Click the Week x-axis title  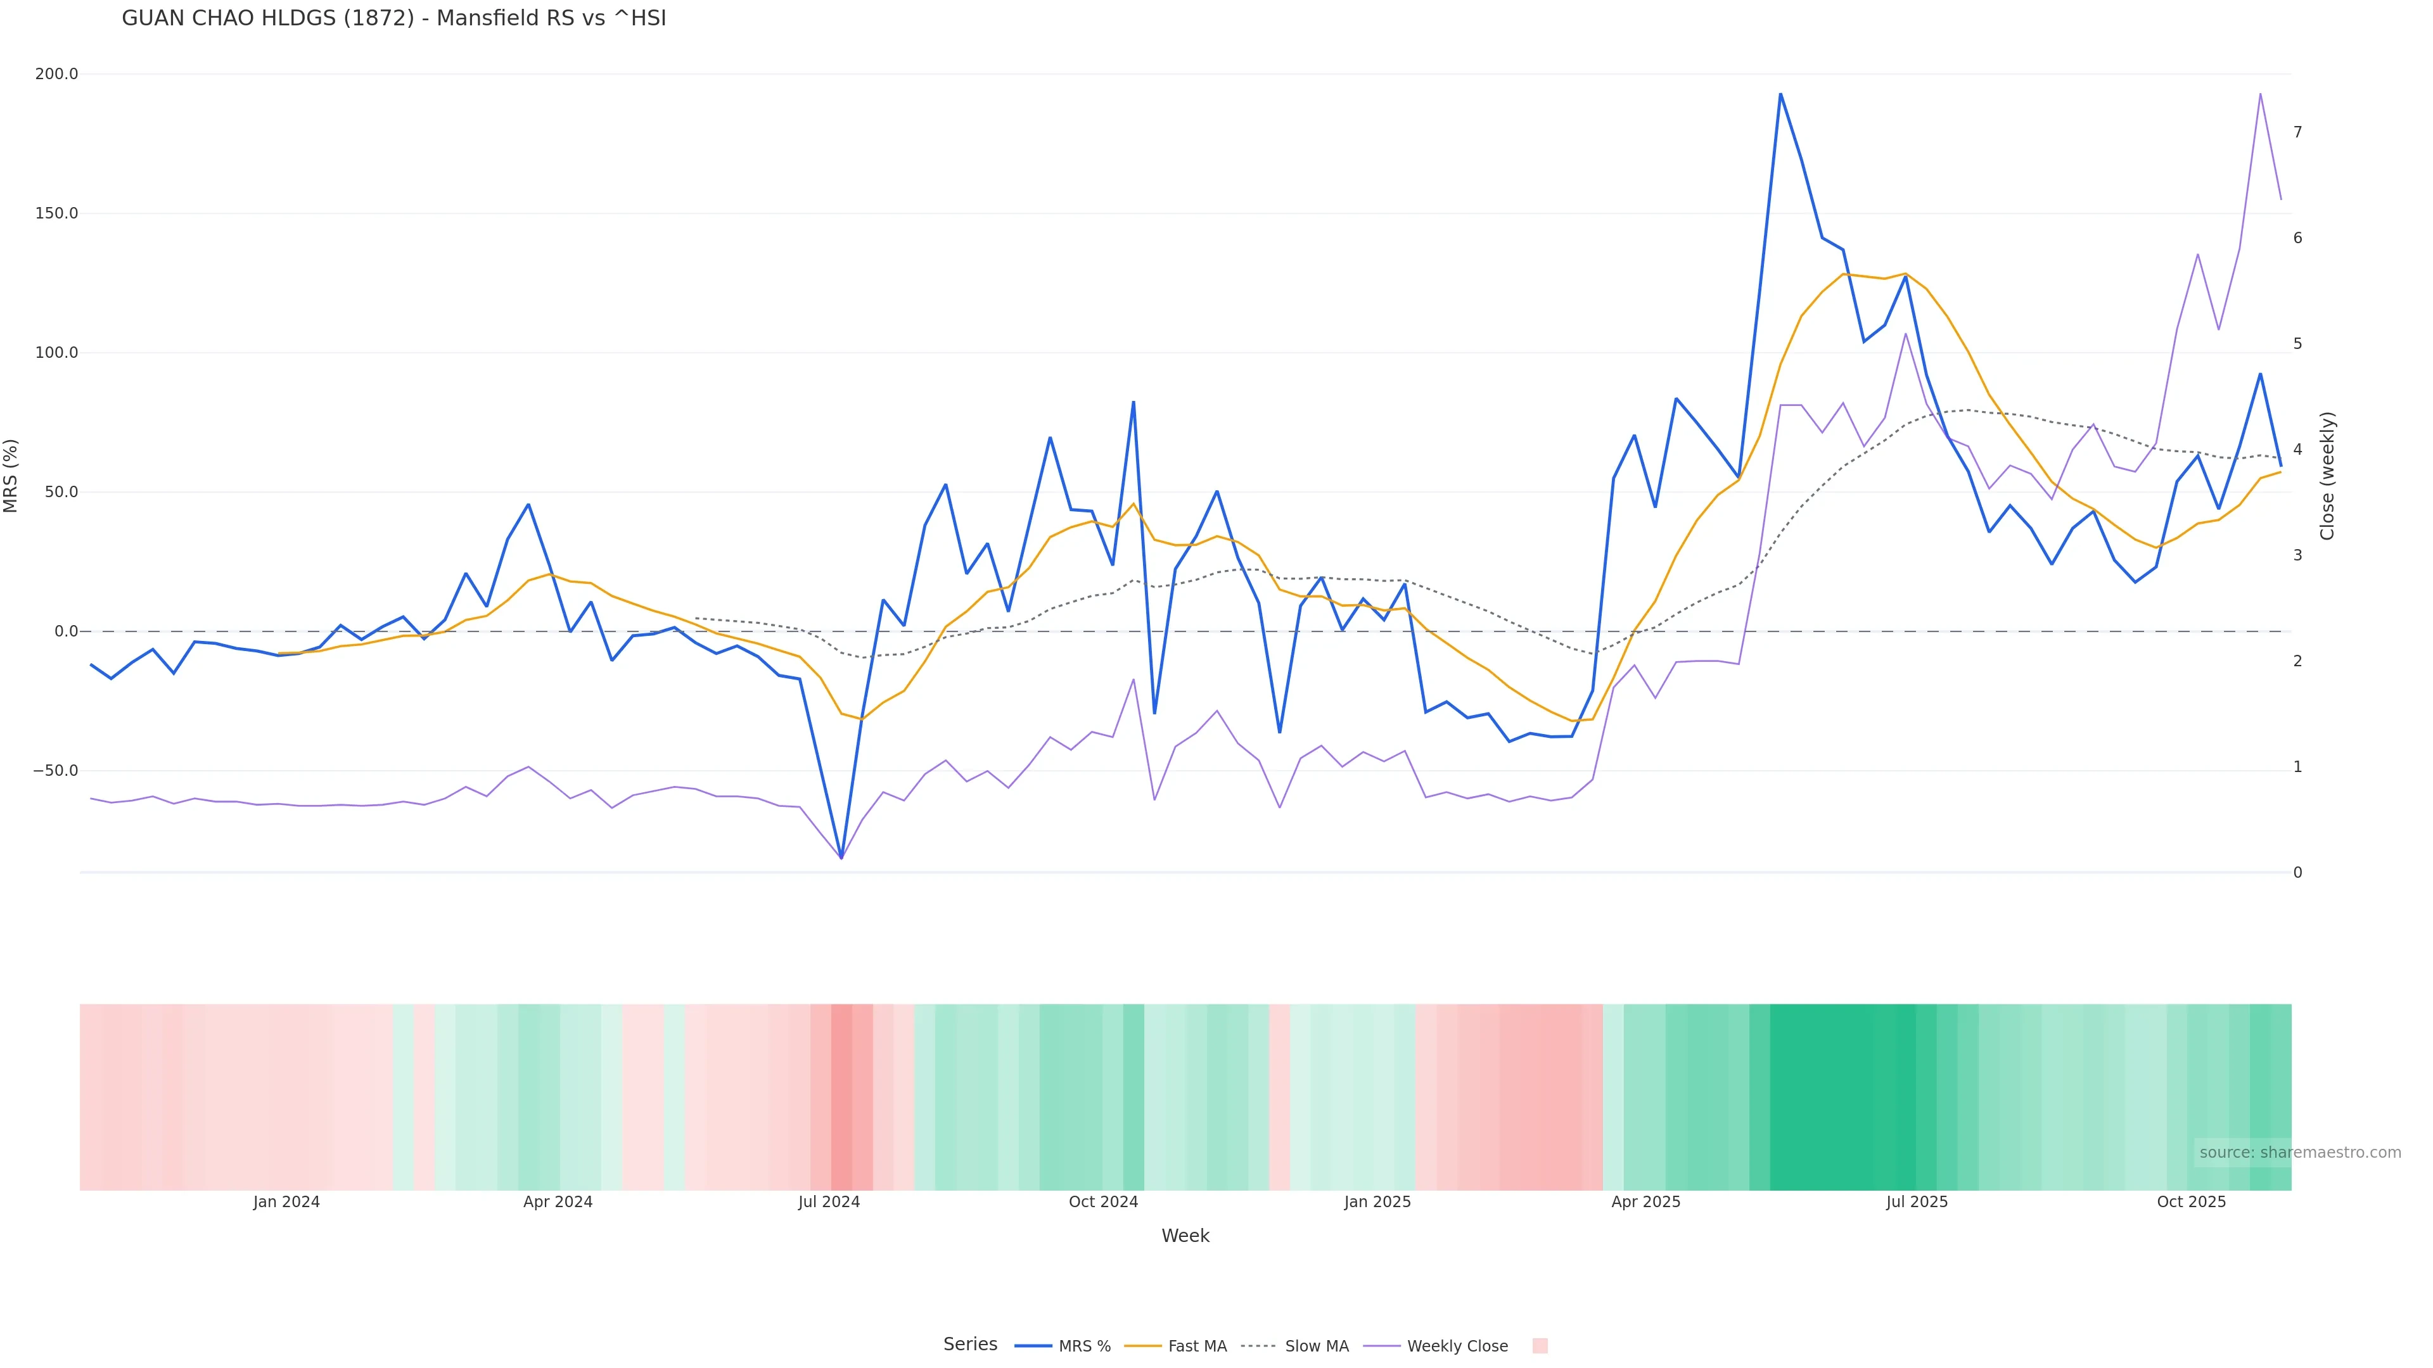[1185, 1236]
